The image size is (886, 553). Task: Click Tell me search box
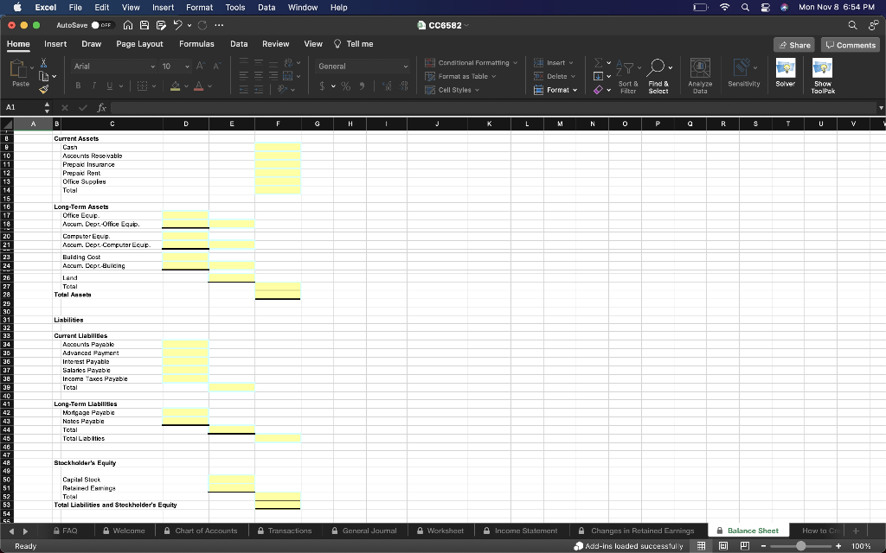pyautogui.click(x=353, y=44)
